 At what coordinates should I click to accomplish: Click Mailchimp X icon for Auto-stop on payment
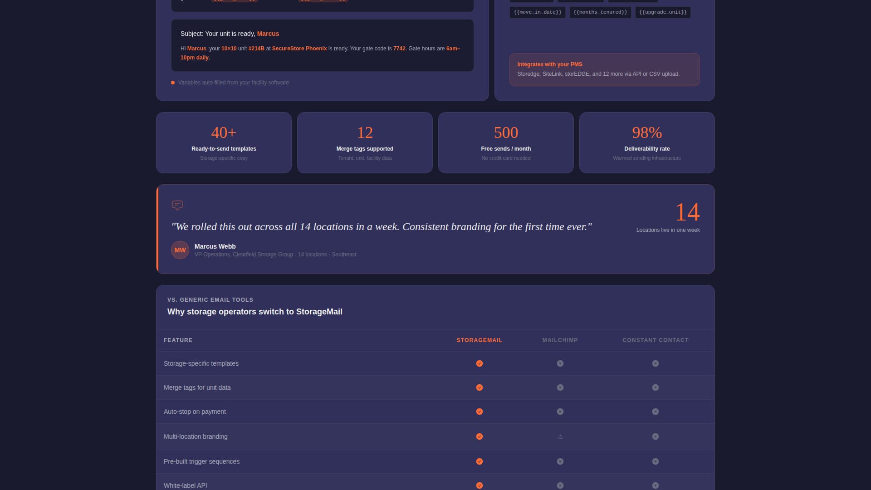[x=560, y=412]
